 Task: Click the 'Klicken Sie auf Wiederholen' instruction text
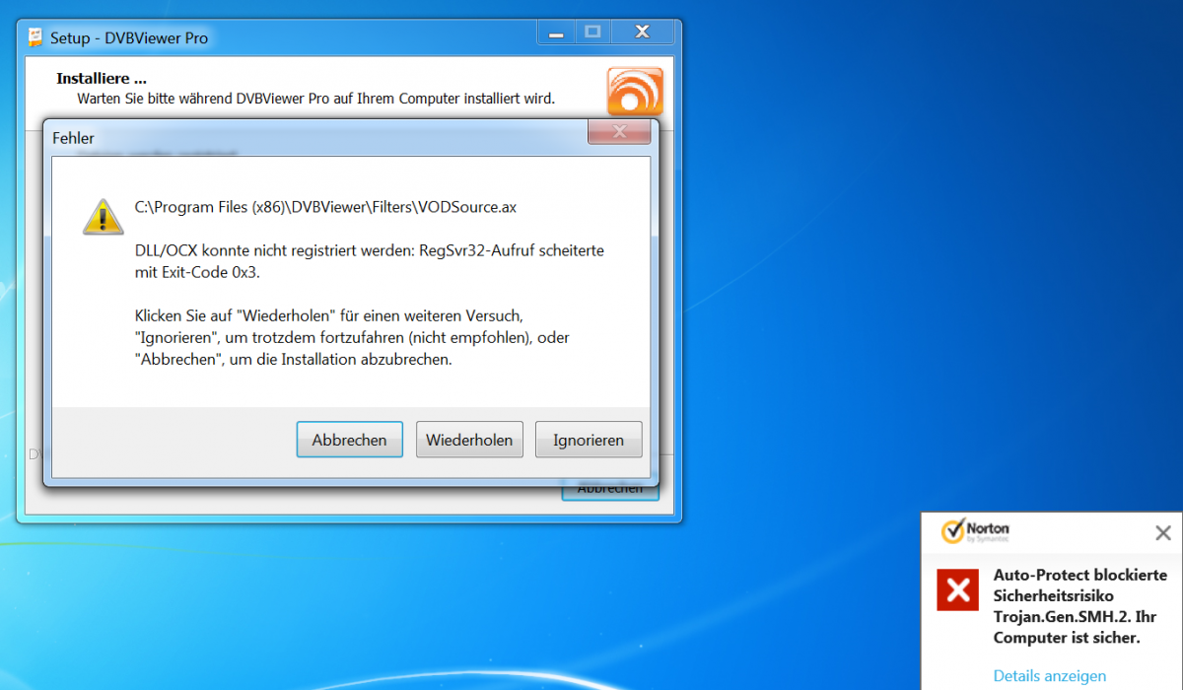(352, 338)
